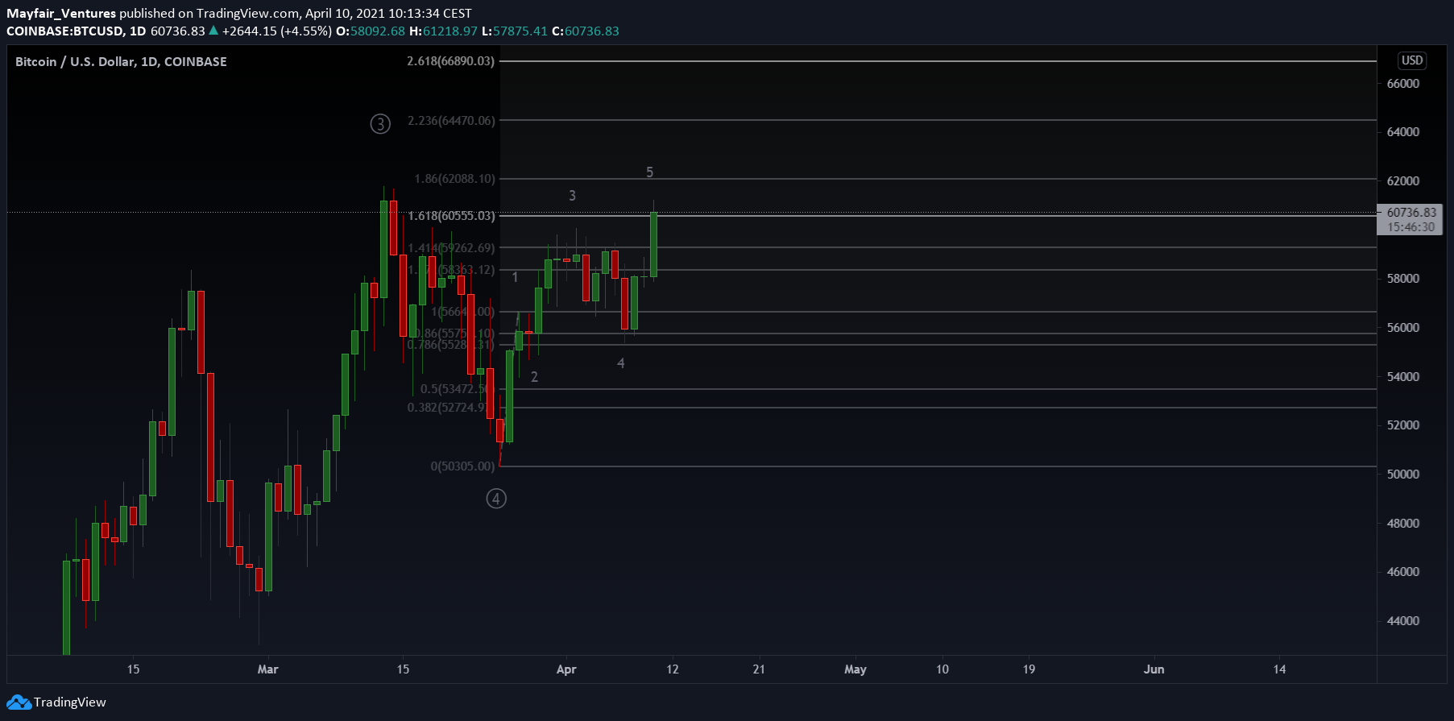Click the TradingView wordmark text
The height and width of the screenshot is (721, 1454).
(x=70, y=702)
